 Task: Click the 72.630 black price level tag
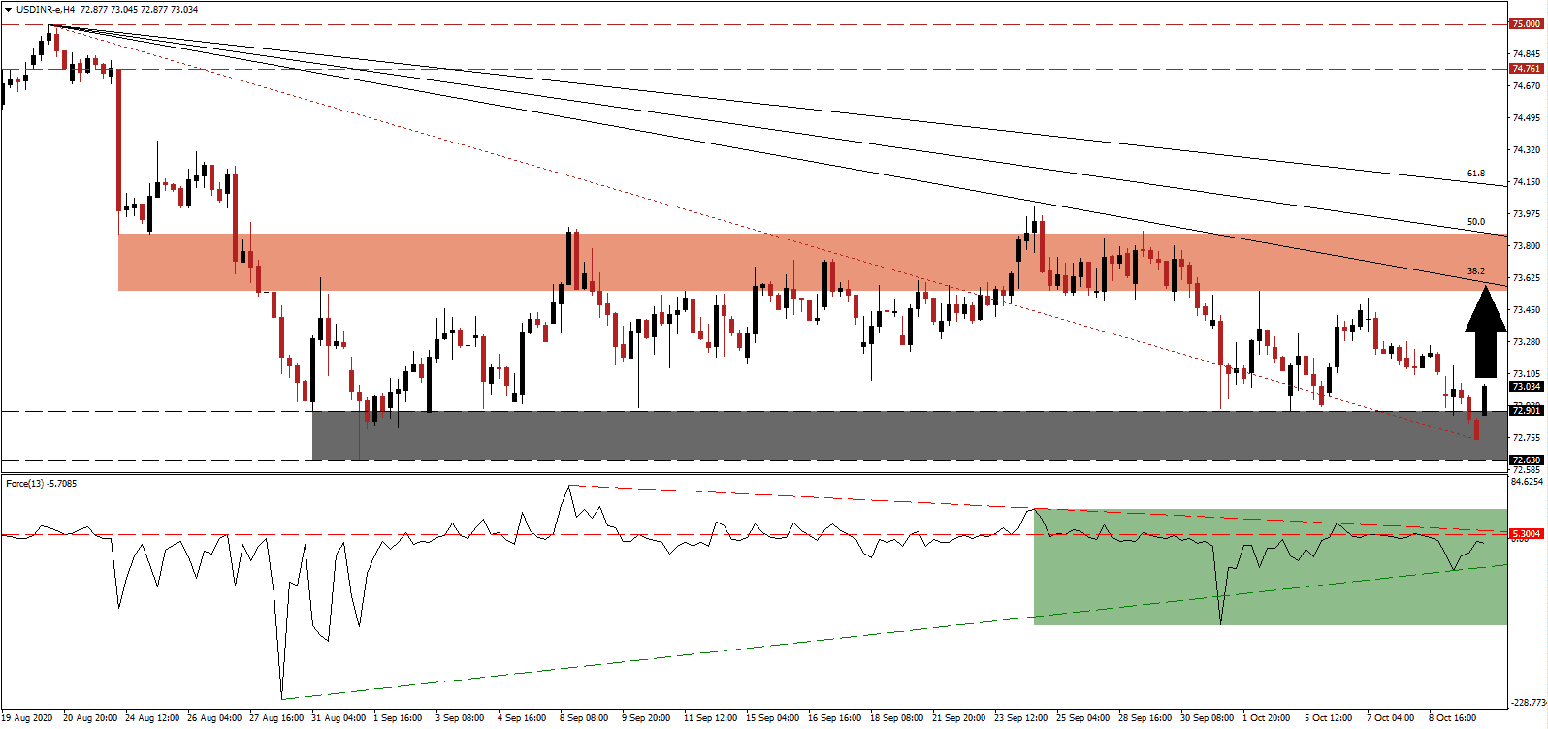[x=1527, y=460]
